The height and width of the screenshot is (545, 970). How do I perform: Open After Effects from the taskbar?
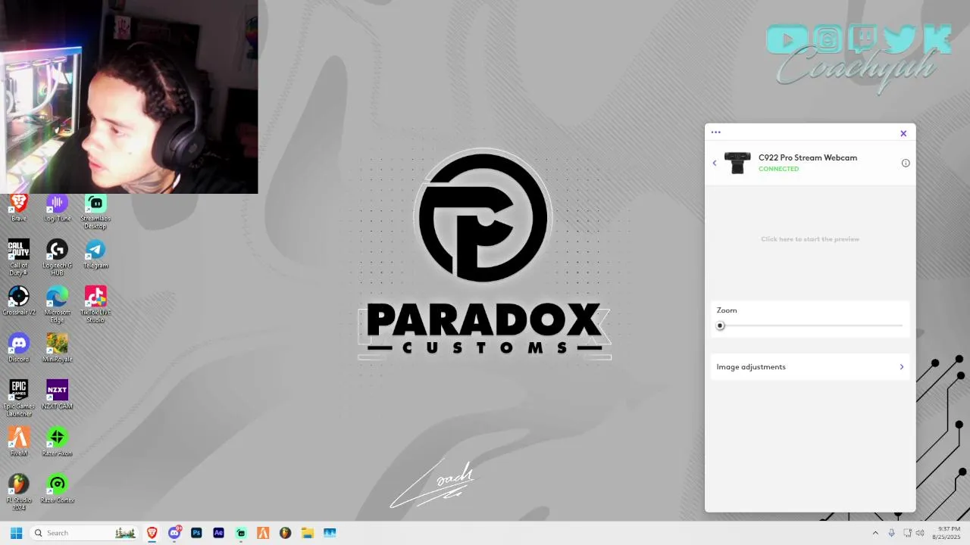(x=219, y=533)
